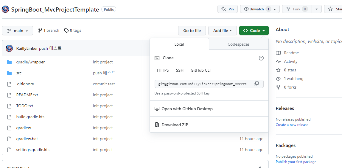Click the tag icon next to 0 tags
Viewport: 342px width, 168px height.
[x=66, y=31]
